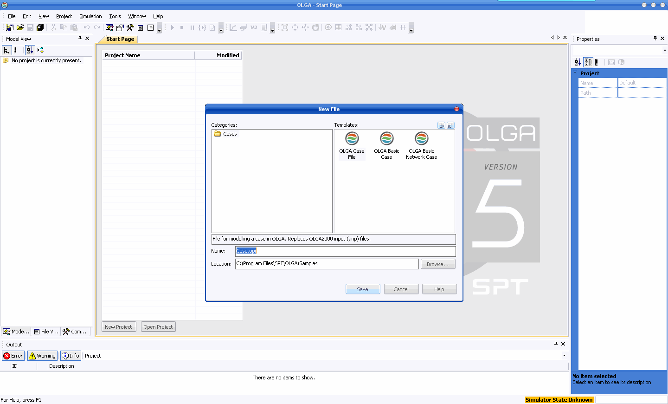
Task: Open the first toolbar's overflow options arrow
Action: point(159,28)
